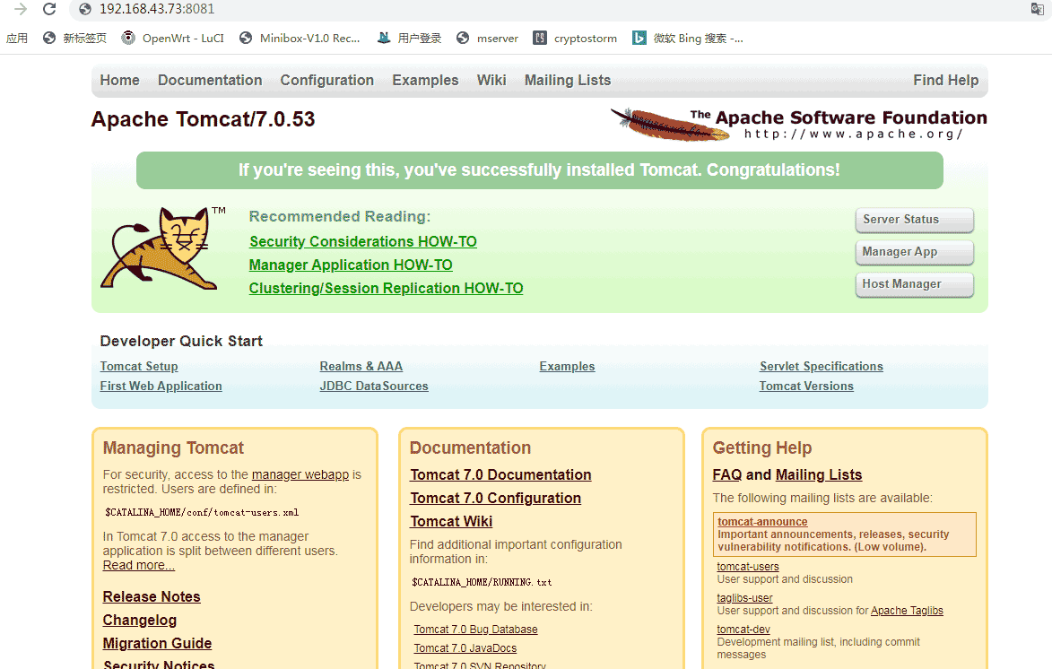Click the Apache feather logo
The height and width of the screenshot is (669, 1052).
click(669, 124)
